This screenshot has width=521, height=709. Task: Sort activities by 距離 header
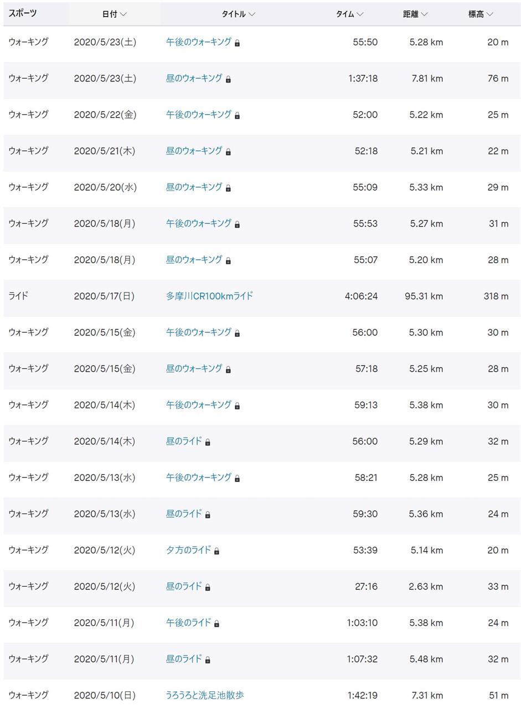point(415,14)
